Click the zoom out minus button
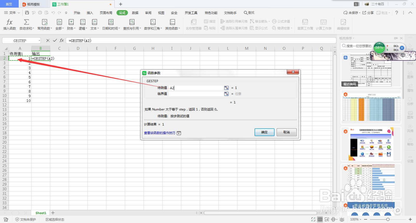The image size is (416, 223). [x=366, y=219]
